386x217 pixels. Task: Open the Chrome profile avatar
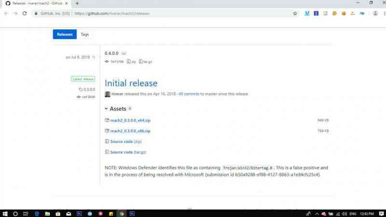pos(375,14)
